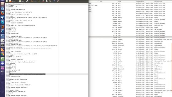172x97 pixels.
Task: Sort by Detailed Type column header
Action: click(158, 2)
